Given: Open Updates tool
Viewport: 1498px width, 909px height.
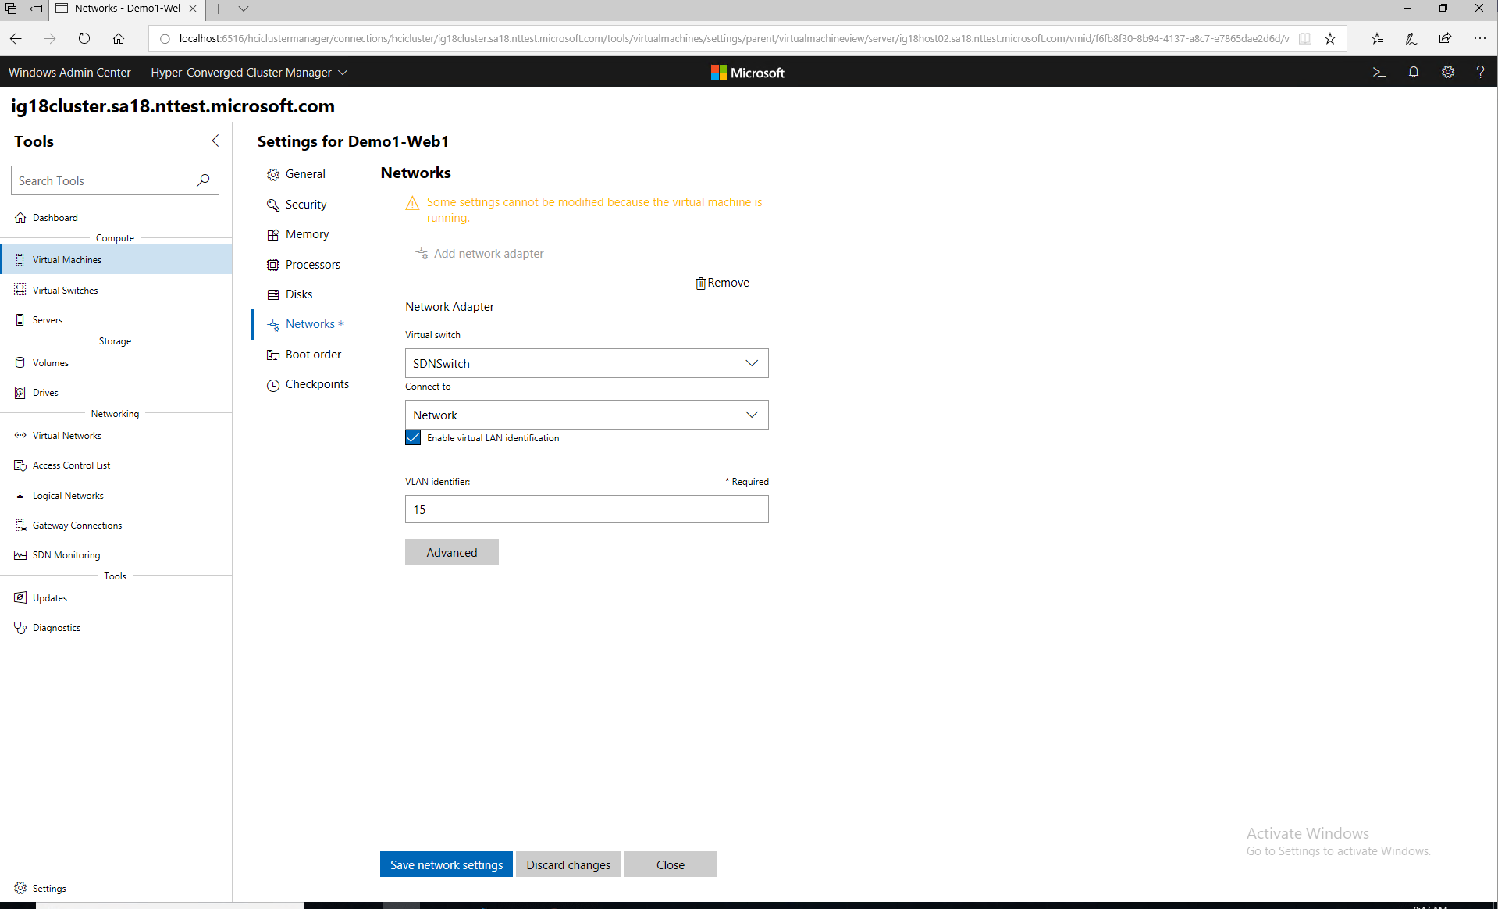Looking at the screenshot, I should [116, 598].
